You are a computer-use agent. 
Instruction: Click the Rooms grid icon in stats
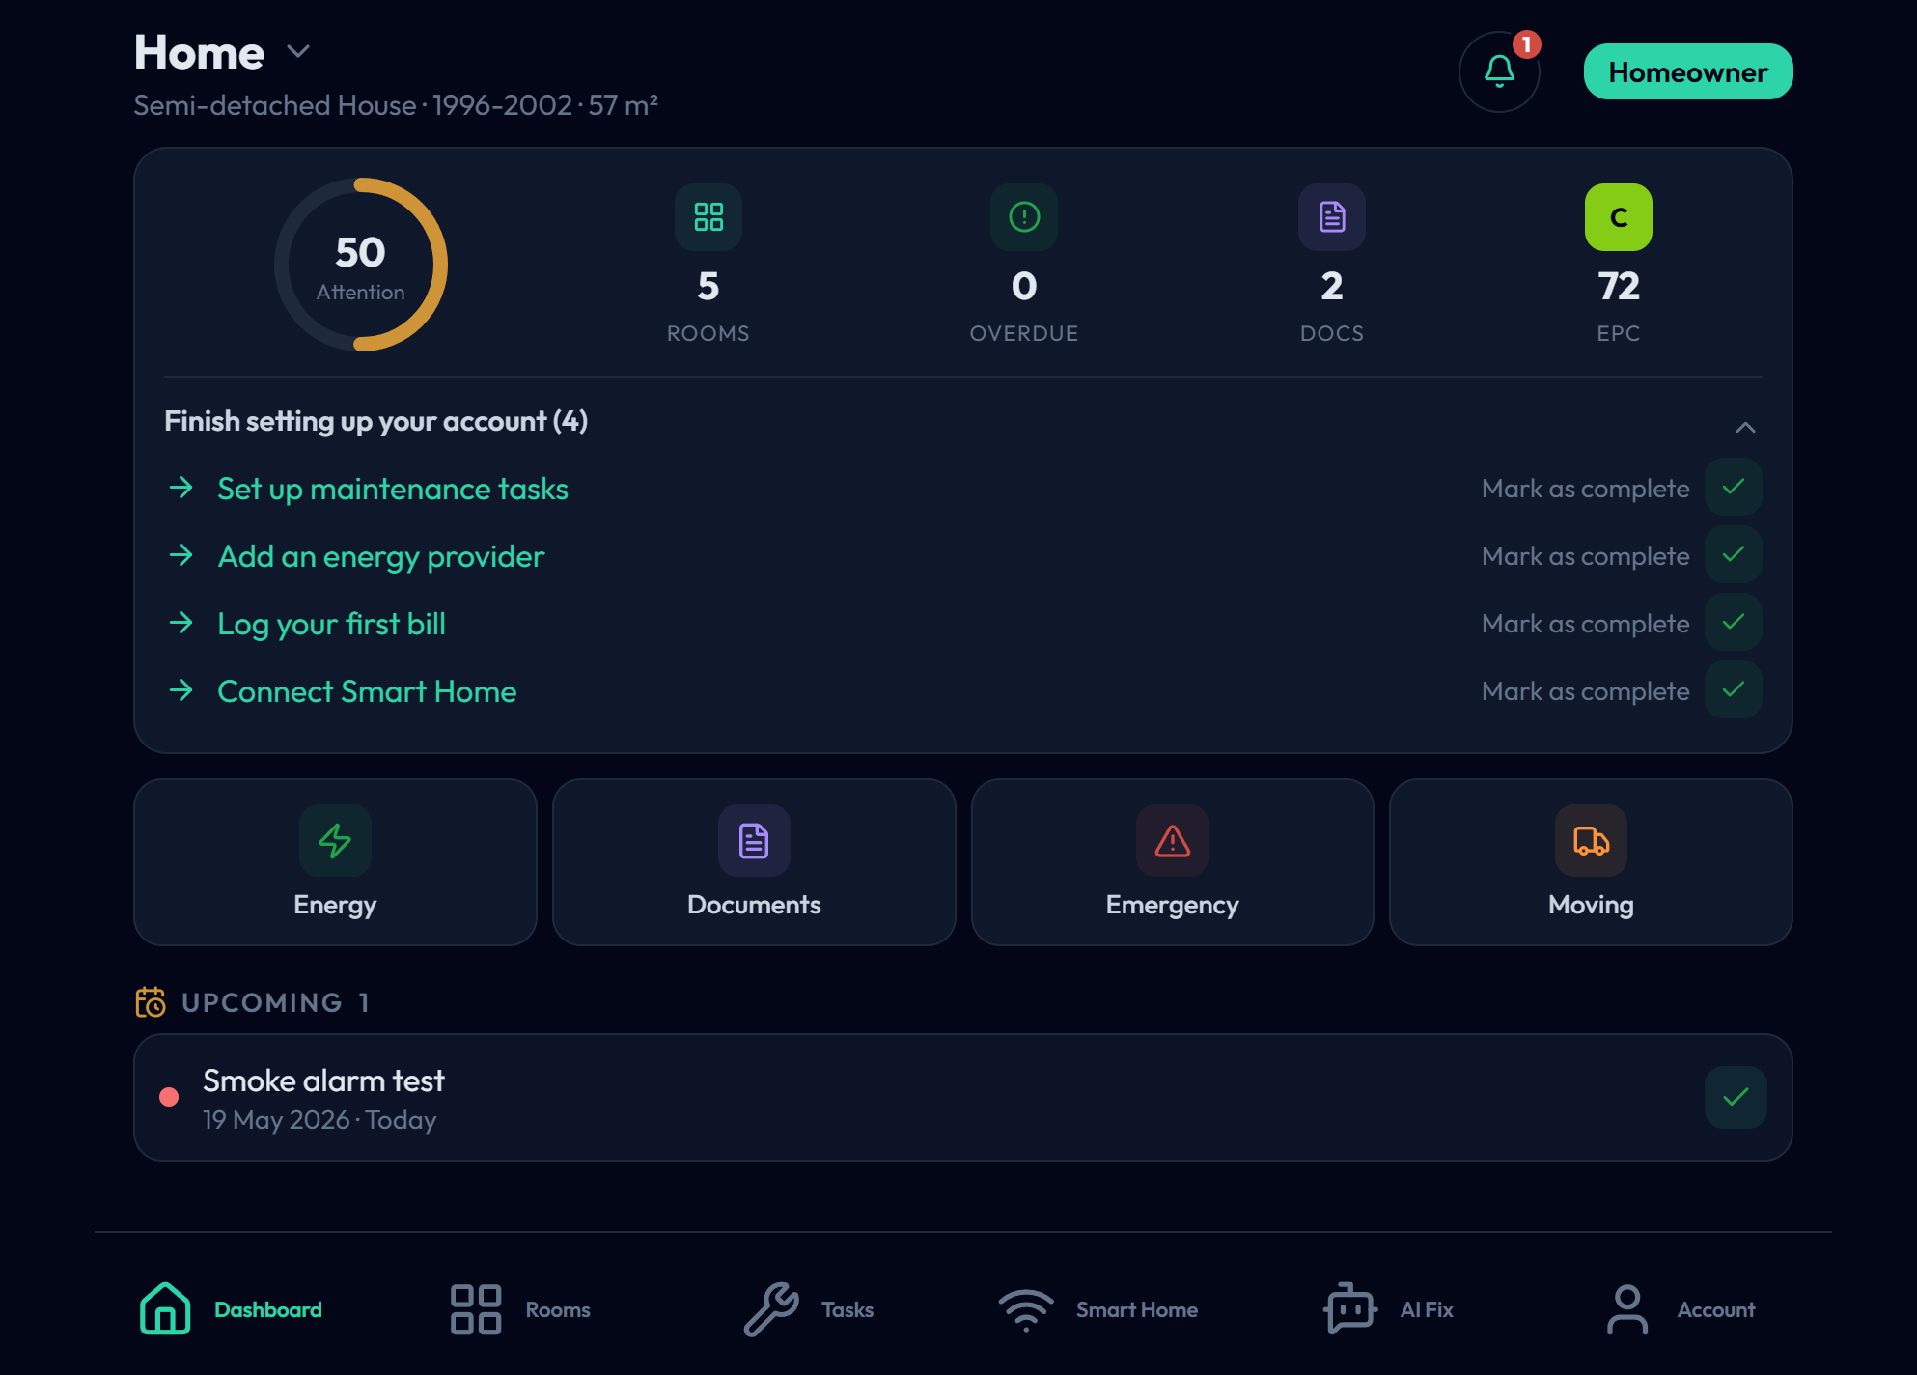(708, 217)
